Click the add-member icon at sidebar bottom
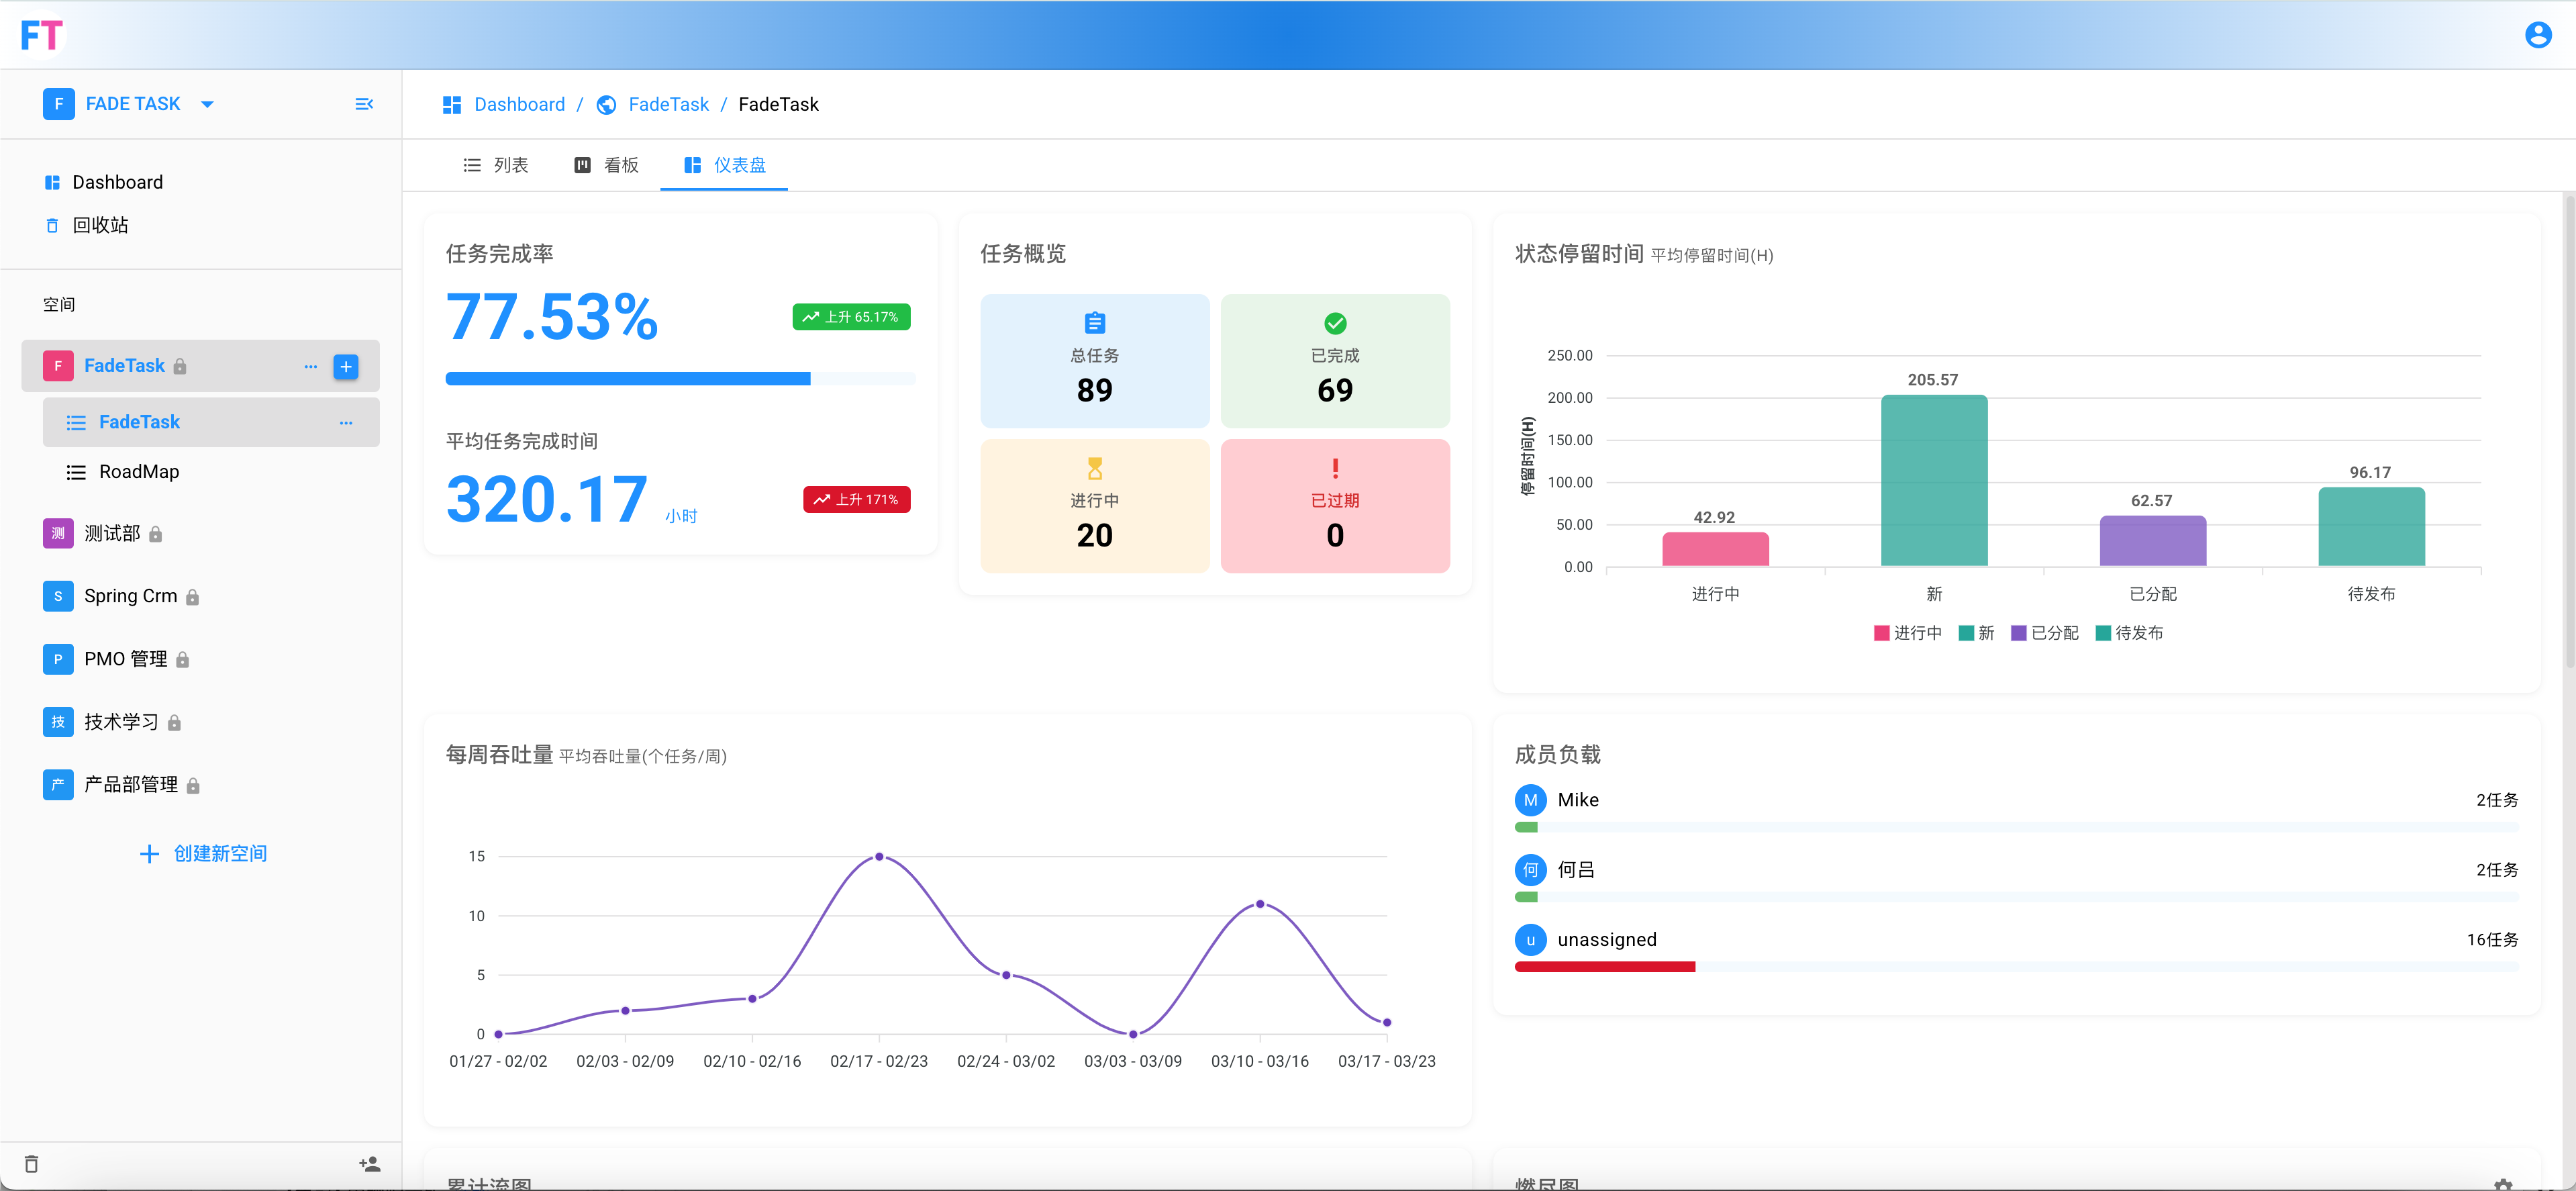This screenshot has height=1191, width=2576. click(370, 1164)
